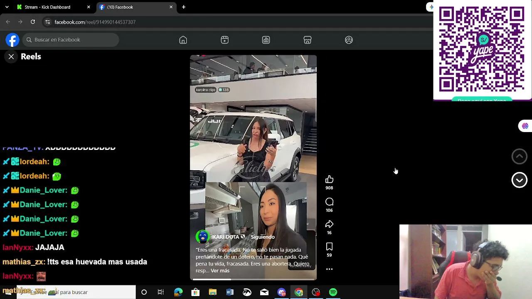Expand the caption with Ver más
532x299 pixels.
[220, 271]
